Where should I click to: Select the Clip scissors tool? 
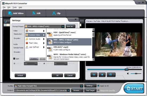click(54, 13)
